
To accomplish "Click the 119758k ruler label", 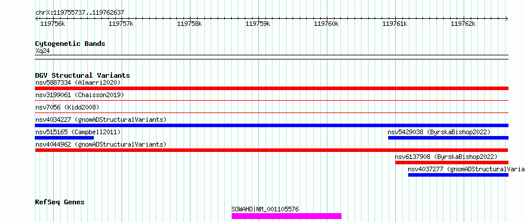I will pos(189,24).
